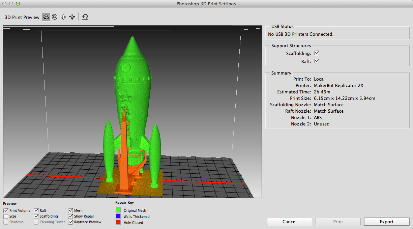This screenshot has width=413, height=229.
Task: Click the Nozzle 2 value 'Unused'
Action: coord(322,124)
